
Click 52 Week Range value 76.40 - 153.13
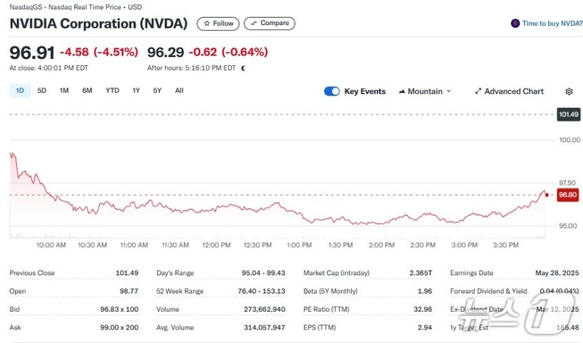pos(262,291)
